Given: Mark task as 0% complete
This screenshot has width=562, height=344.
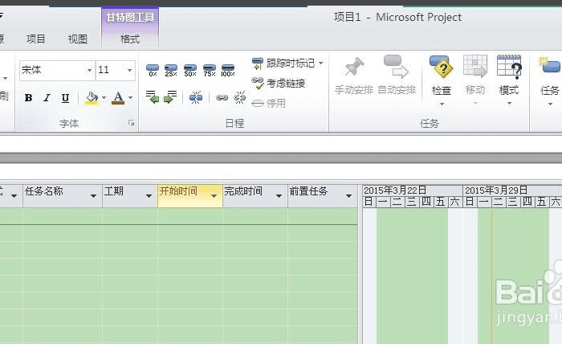Looking at the screenshot, I should [153, 71].
